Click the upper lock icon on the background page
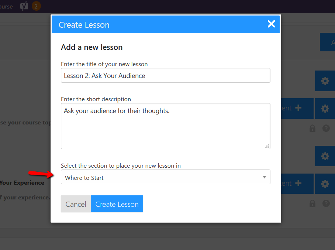The height and width of the screenshot is (250, 335). 312,128
